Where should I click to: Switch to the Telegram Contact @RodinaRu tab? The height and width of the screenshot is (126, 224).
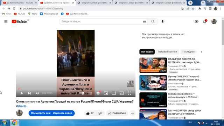168,3
